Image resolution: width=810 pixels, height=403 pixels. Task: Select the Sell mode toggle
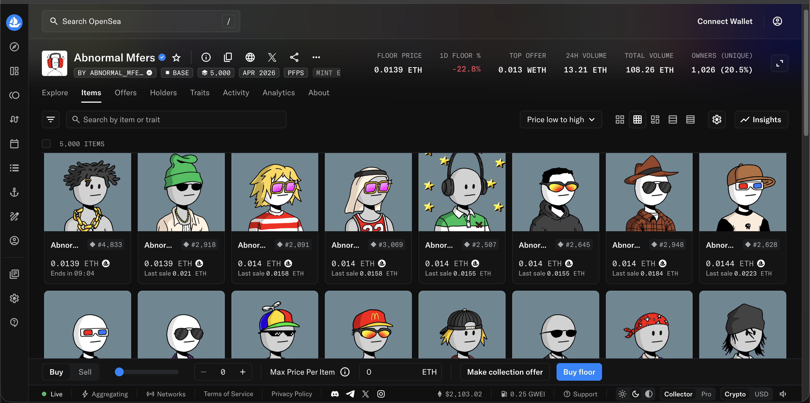pos(85,372)
